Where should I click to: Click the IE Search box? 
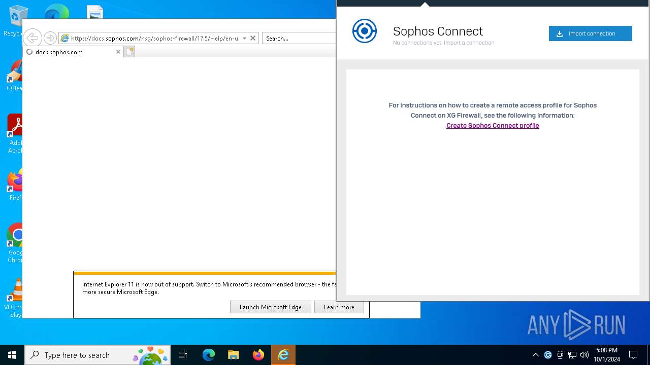299,38
